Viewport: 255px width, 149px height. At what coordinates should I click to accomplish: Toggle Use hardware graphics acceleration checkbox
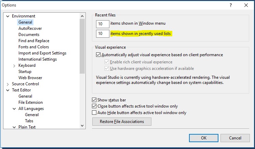pos(107,69)
